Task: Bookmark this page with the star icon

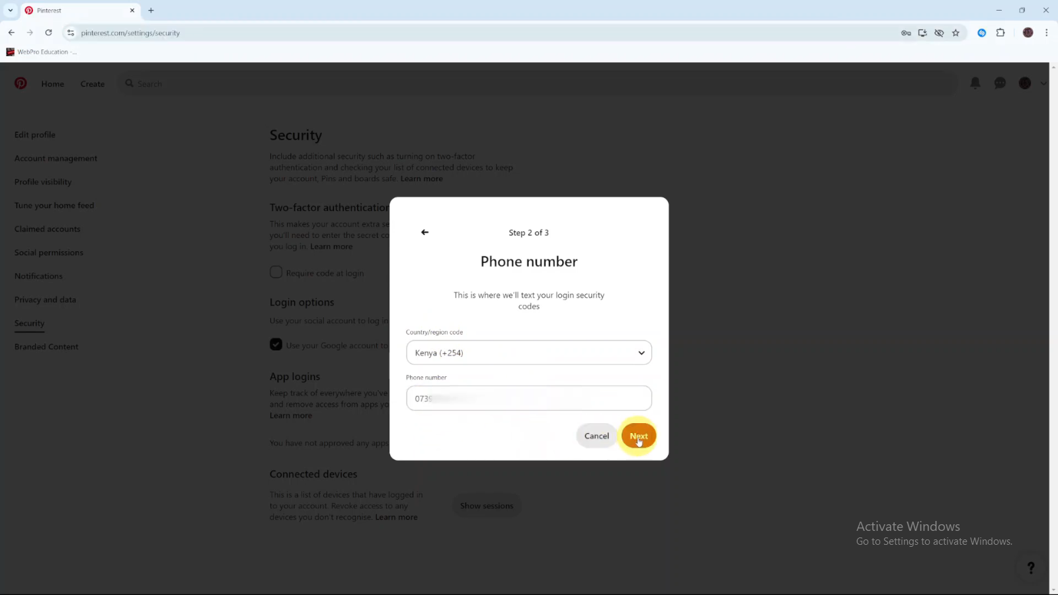Action: pyautogui.click(x=956, y=32)
